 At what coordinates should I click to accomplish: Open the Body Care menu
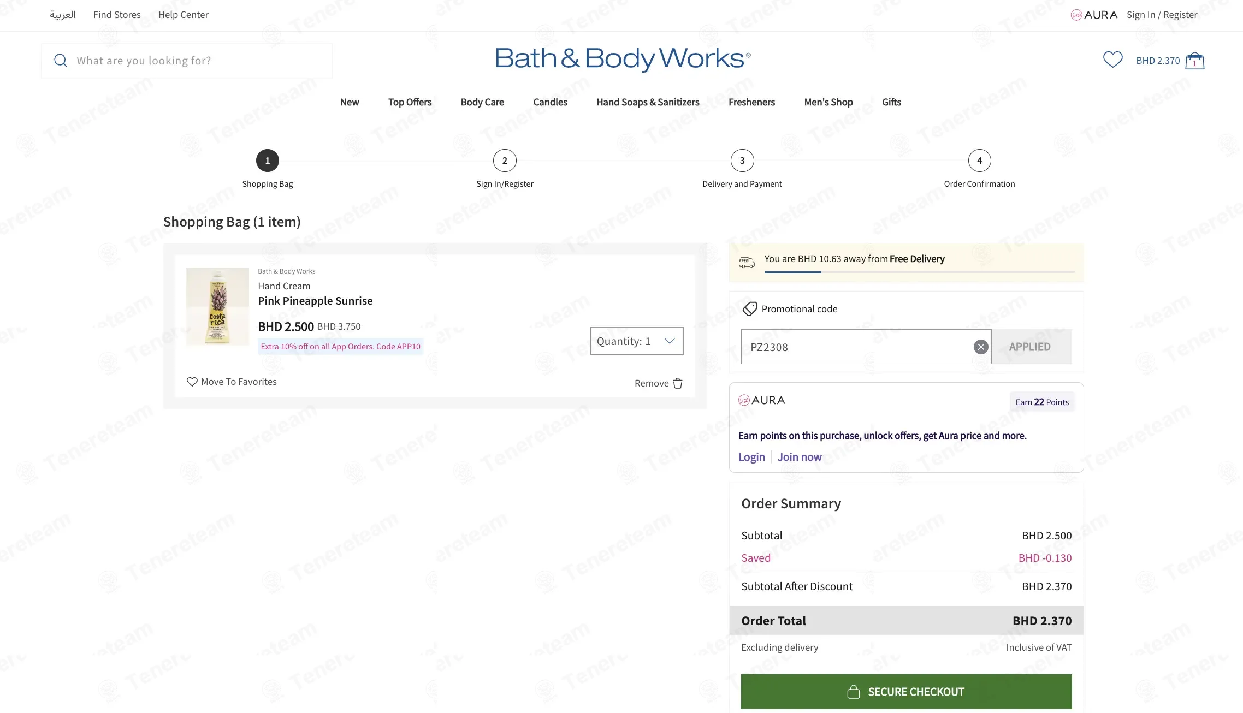(x=482, y=102)
